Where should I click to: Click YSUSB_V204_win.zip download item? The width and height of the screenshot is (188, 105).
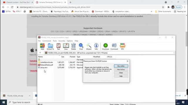[x=15, y=96]
